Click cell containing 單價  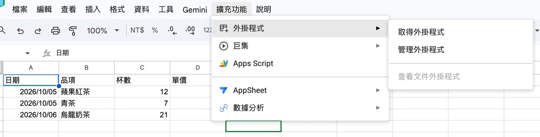(191, 80)
